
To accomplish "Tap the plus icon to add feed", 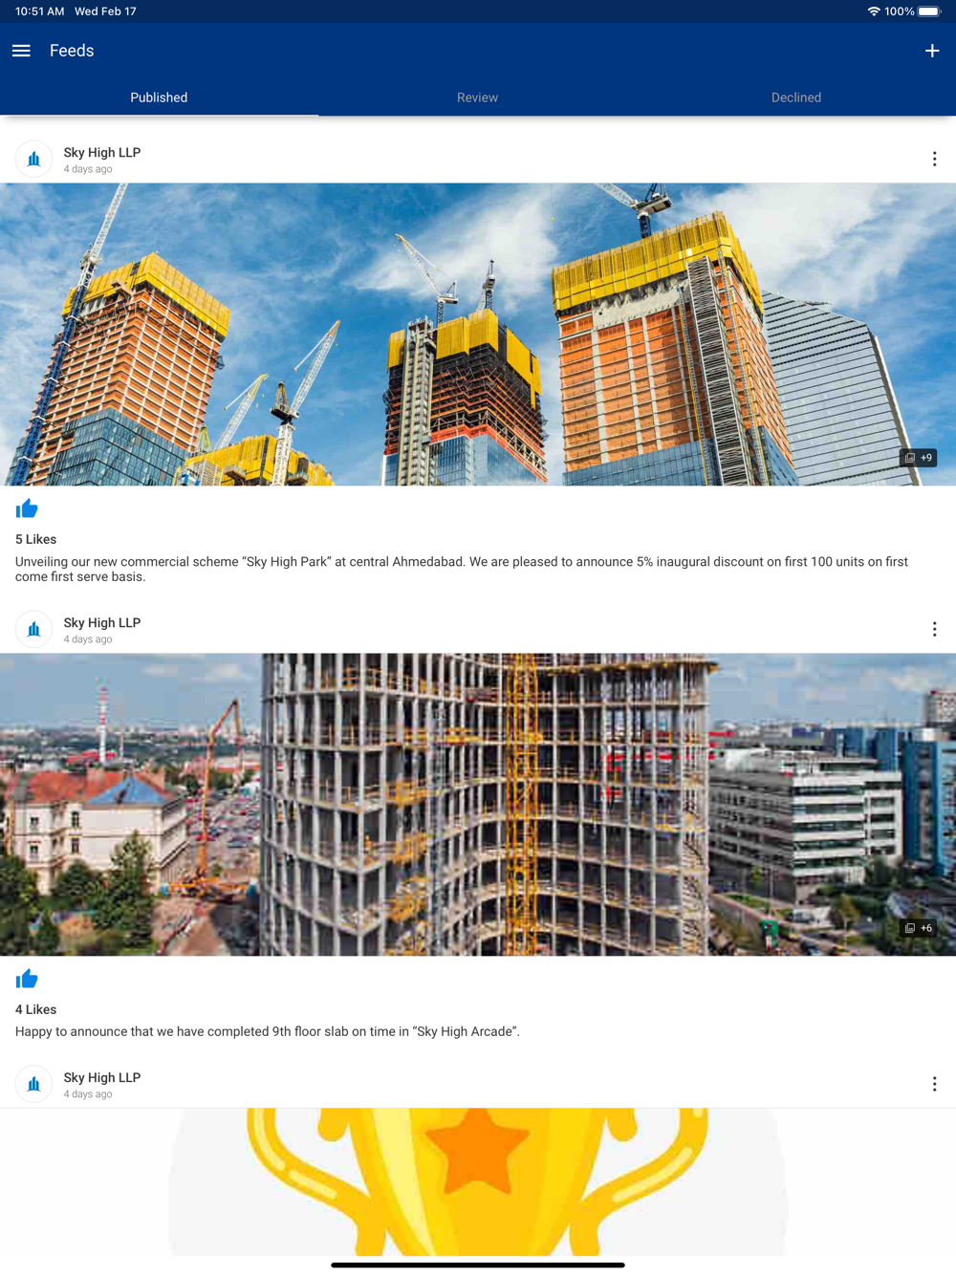I will tap(932, 51).
